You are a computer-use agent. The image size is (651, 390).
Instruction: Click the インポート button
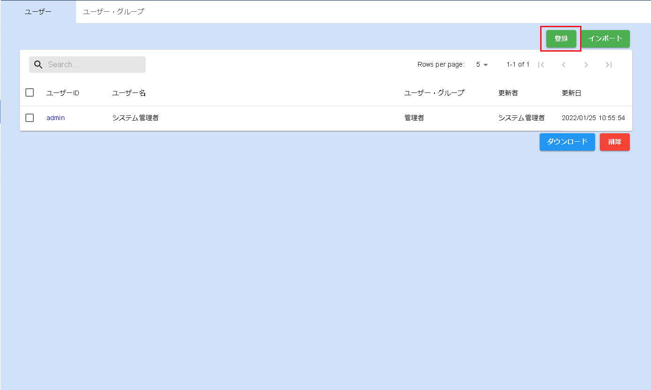tap(605, 39)
